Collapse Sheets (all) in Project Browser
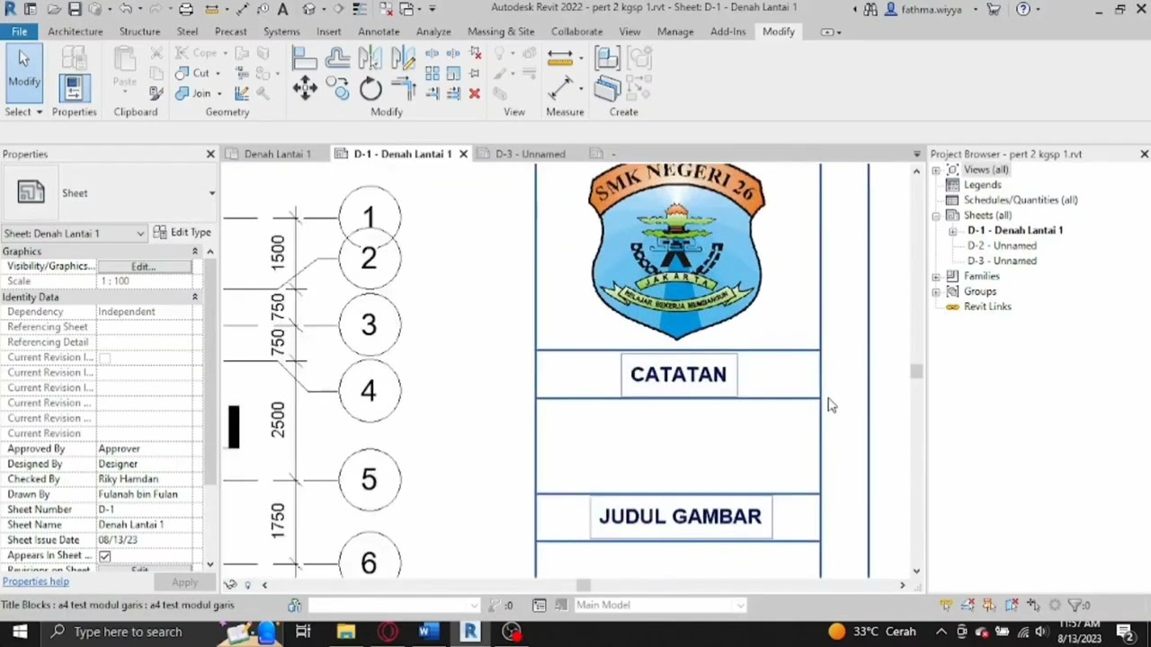 [x=936, y=216]
